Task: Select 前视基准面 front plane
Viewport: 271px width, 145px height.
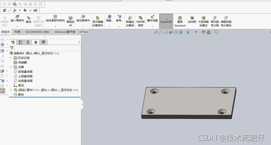Action: (23, 72)
